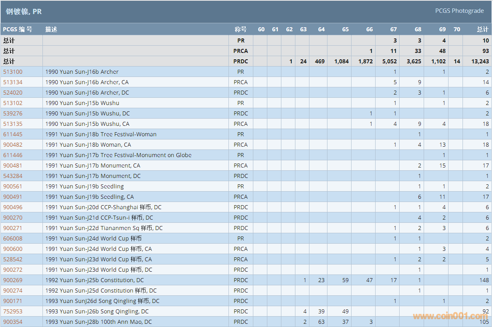Select PCGS number 539276
Screen dimensions: 493x327
click(13, 113)
